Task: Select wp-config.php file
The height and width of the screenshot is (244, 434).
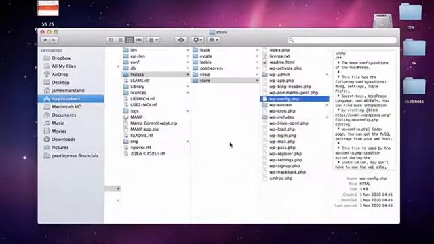Action: (x=295, y=99)
